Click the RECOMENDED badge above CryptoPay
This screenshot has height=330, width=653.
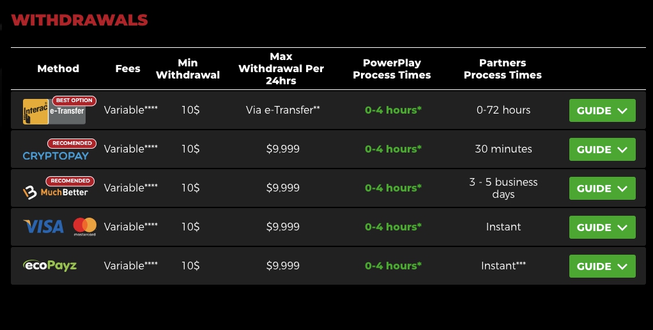click(72, 143)
